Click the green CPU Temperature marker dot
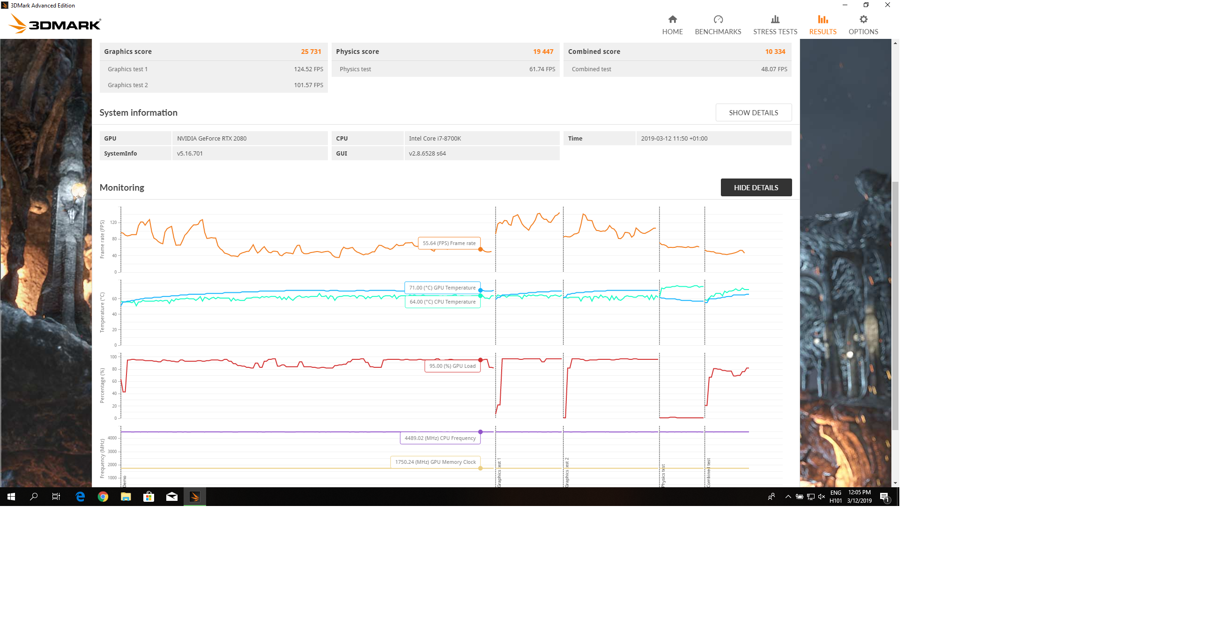Image resolution: width=1216 pixels, height=625 pixels. (481, 296)
